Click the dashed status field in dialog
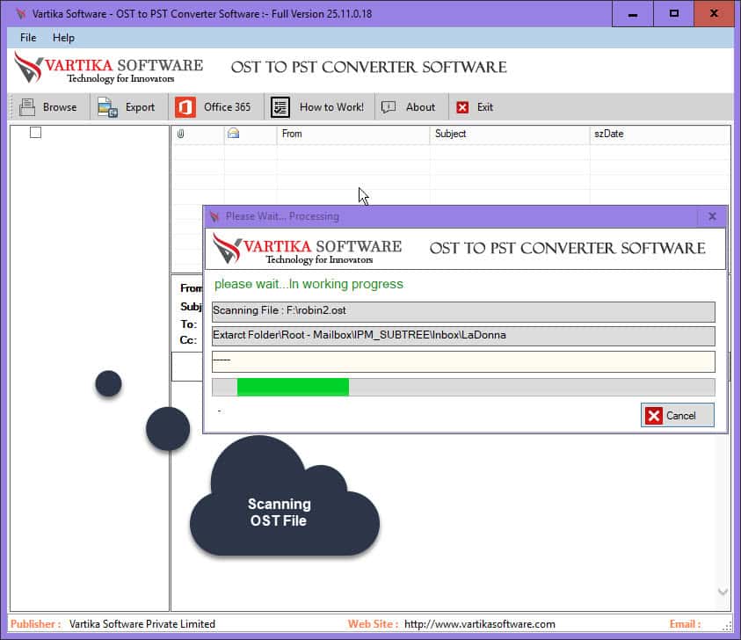The image size is (741, 640). tap(463, 361)
